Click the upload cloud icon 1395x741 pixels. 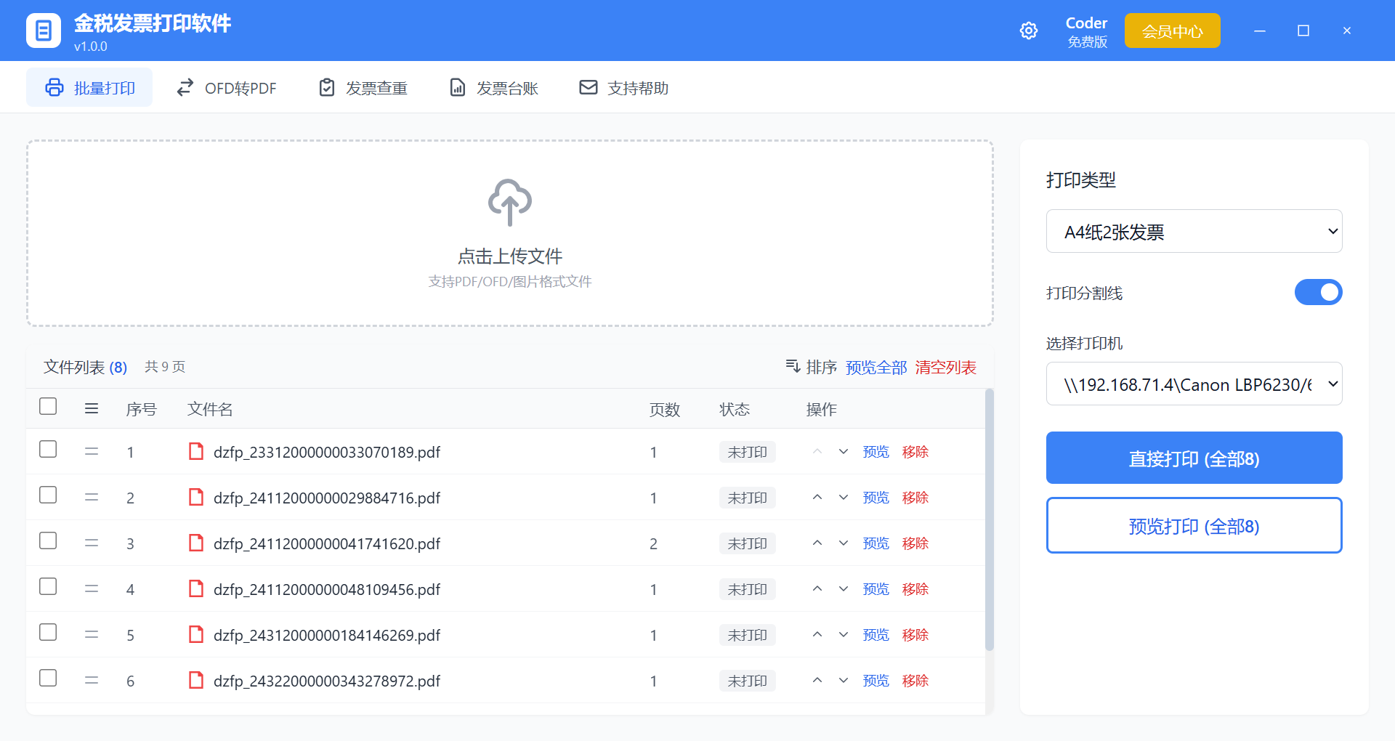tap(509, 203)
